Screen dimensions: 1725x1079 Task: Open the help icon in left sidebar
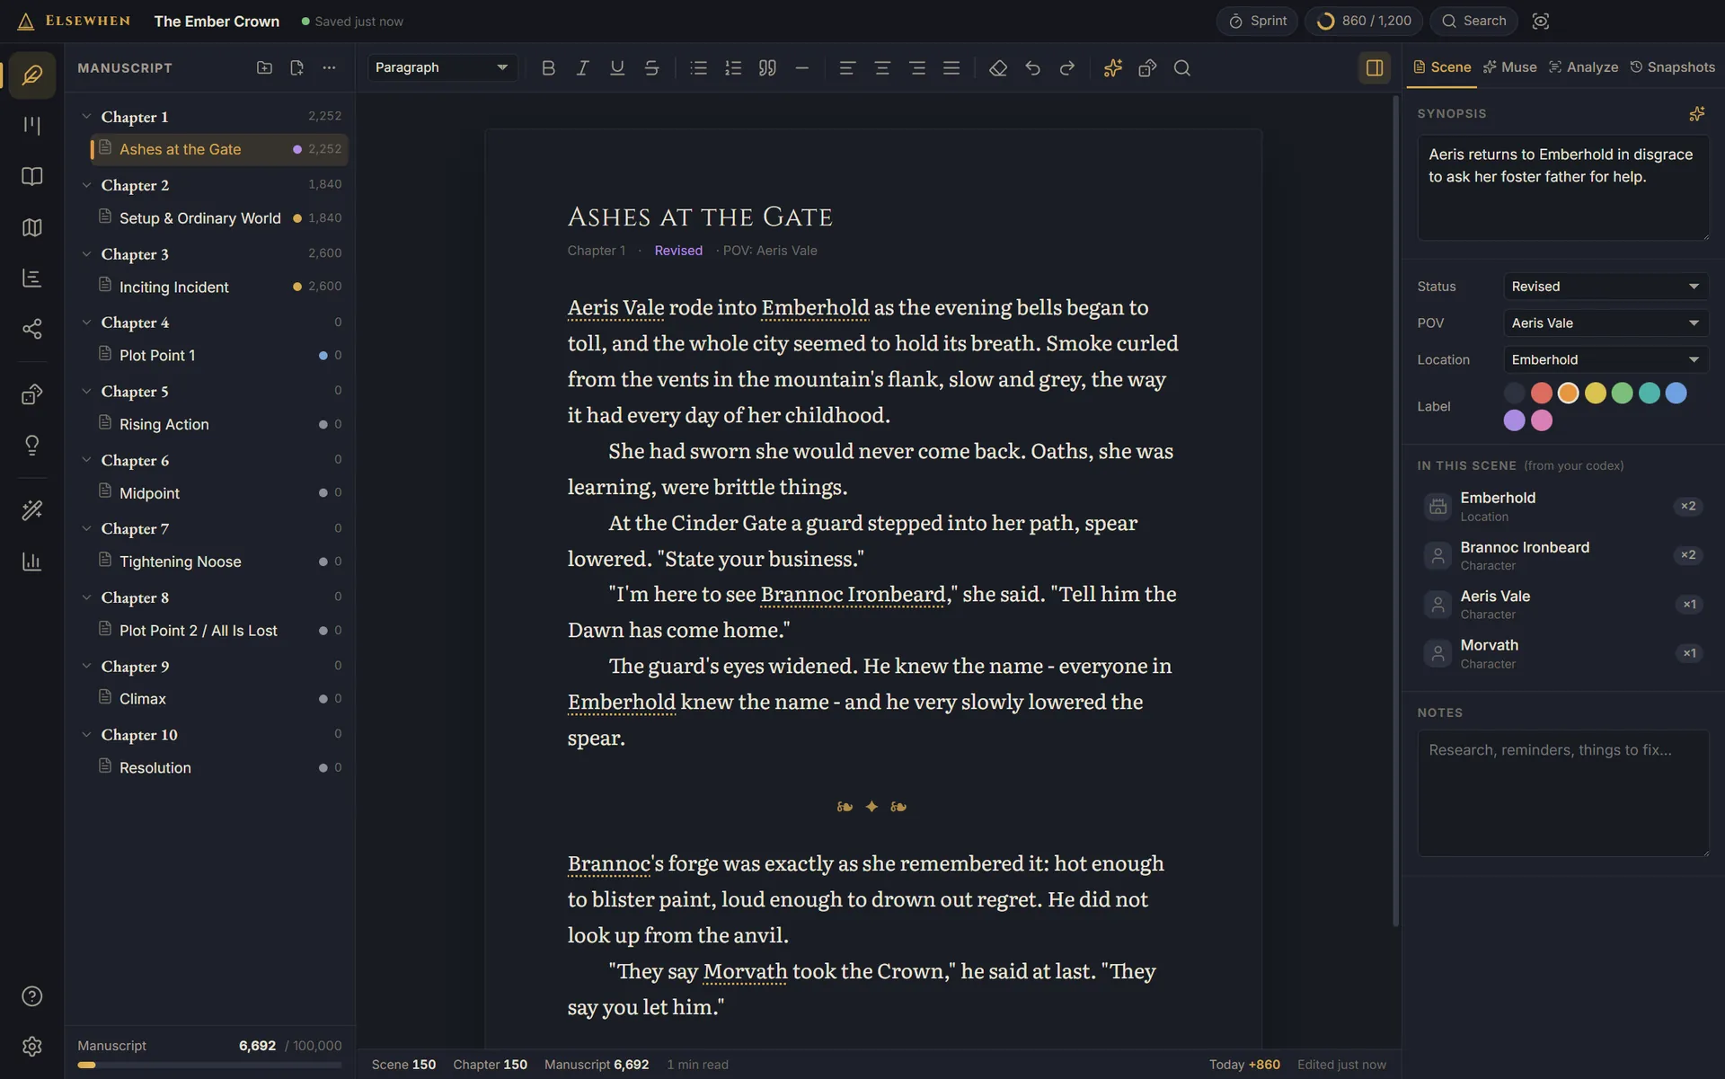32,996
